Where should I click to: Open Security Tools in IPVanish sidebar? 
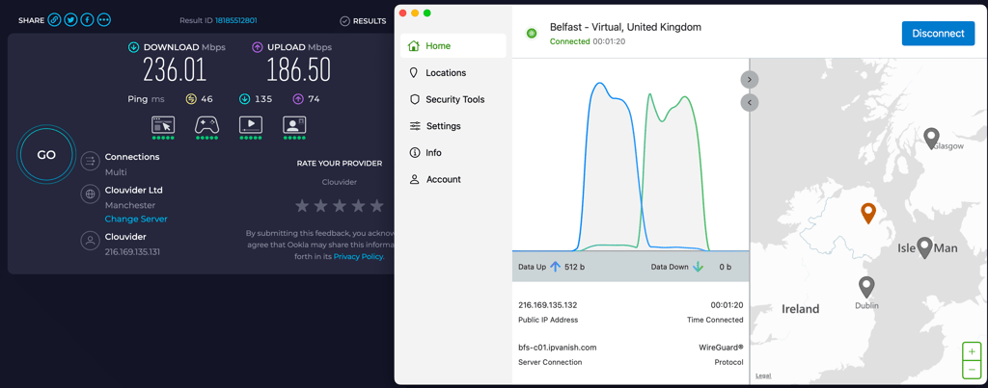tap(453, 99)
